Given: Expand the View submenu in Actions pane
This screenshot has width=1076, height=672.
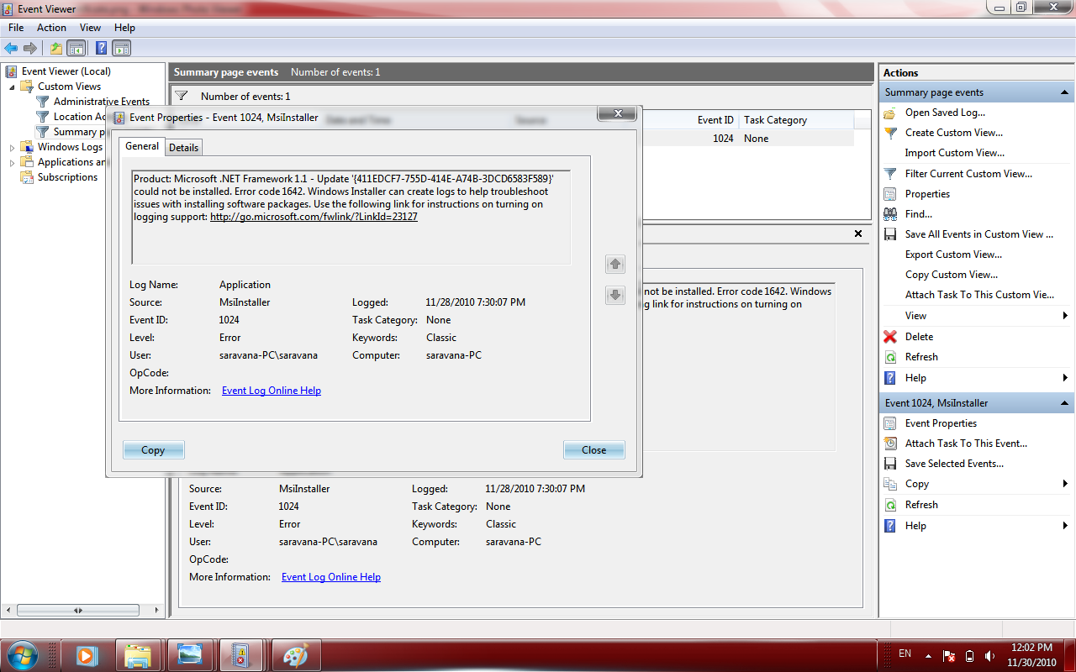Looking at the screenshot, I should point(976,316).
